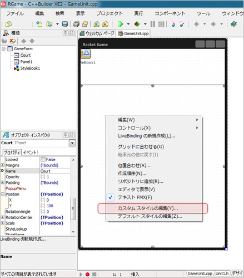244x278 pixels.
Task: Click the help book icon
Action: 233,24
